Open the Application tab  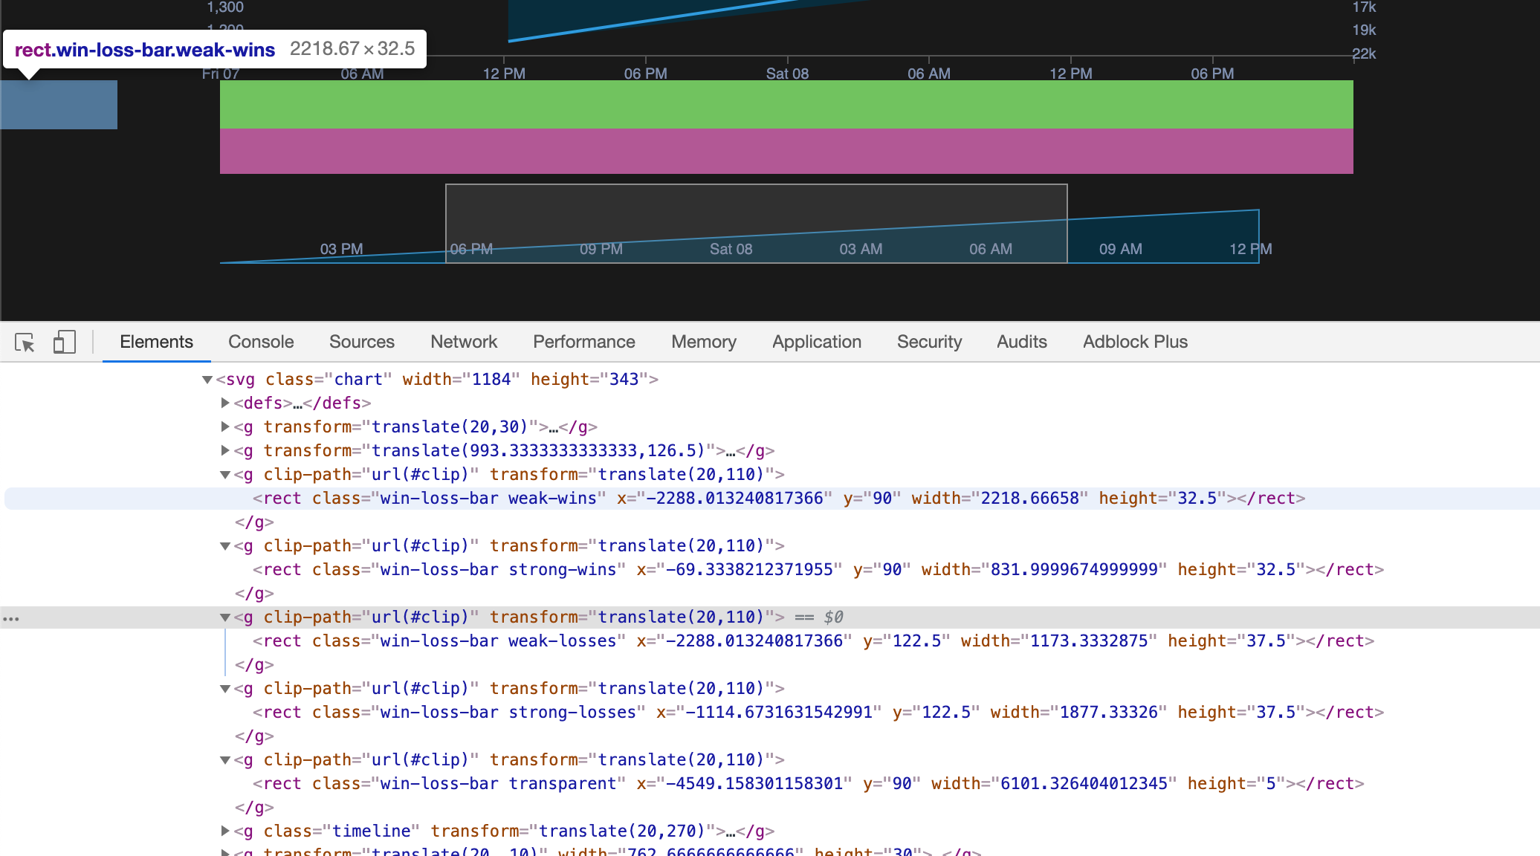[x=817, y=342]
